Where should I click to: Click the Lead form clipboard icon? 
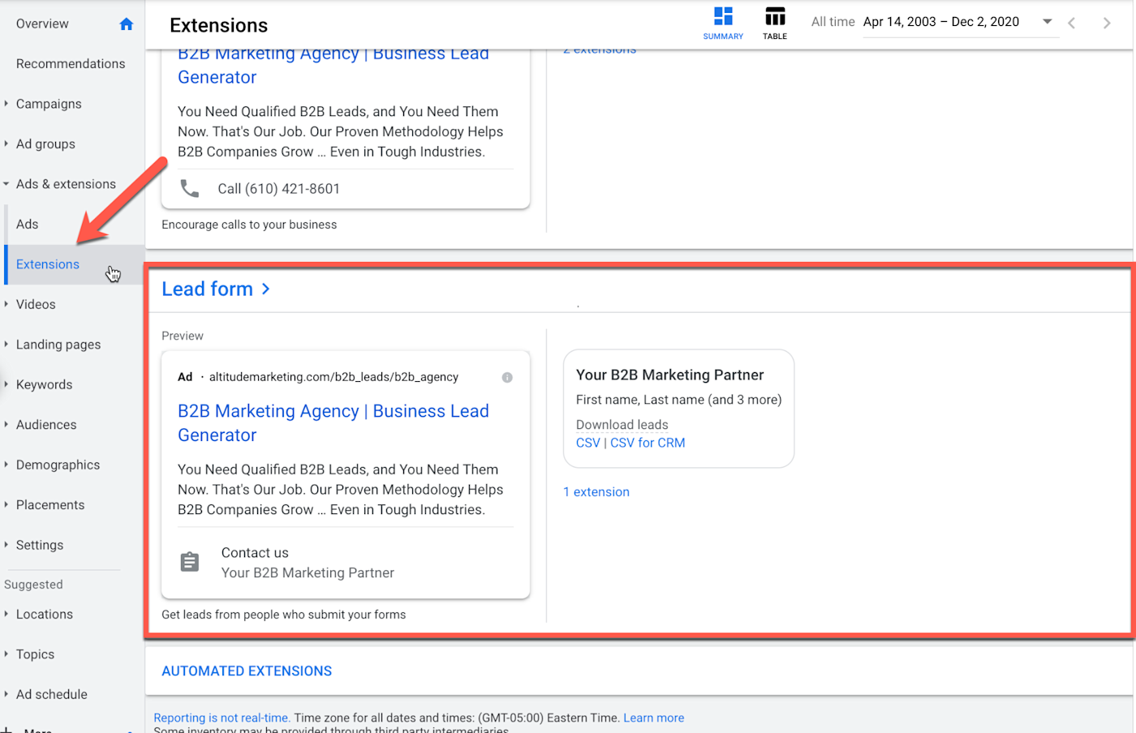click(x=190, y=562)
